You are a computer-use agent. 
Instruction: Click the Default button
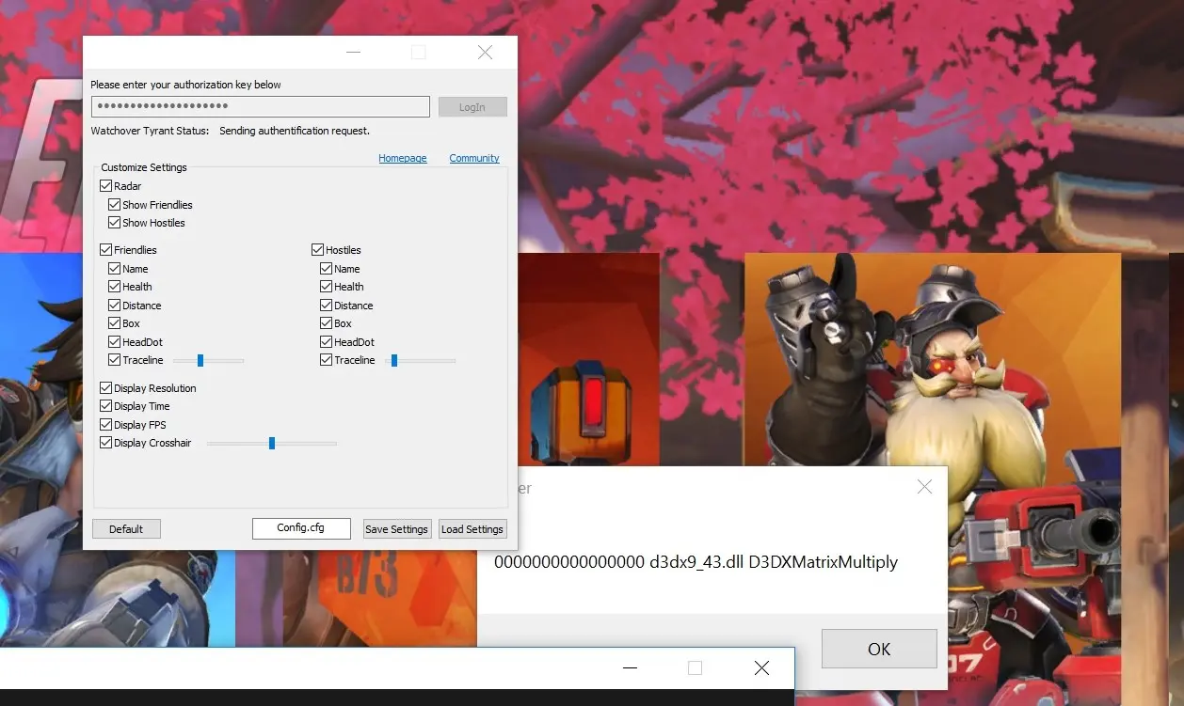click(126, 529)
